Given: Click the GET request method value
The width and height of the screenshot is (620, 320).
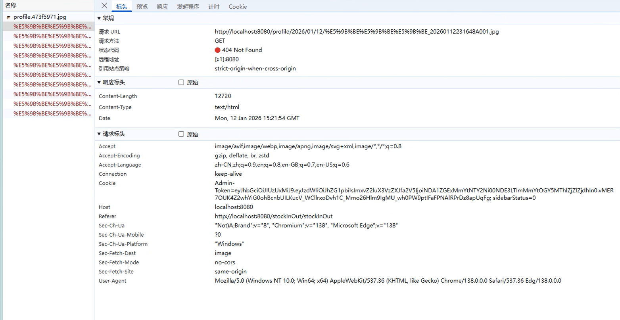Looking at the screenshot, I should click(220, 41).
